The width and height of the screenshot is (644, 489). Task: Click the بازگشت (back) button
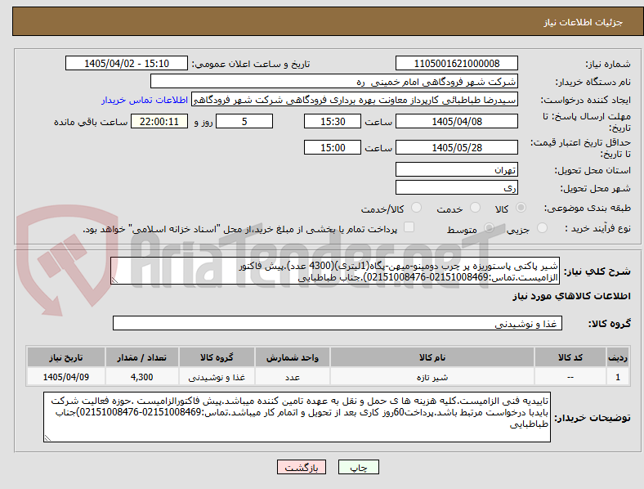302,467
